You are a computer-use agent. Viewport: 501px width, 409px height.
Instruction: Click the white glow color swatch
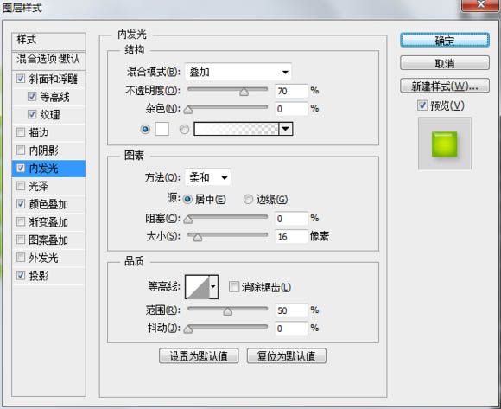[x=162, y=129]
